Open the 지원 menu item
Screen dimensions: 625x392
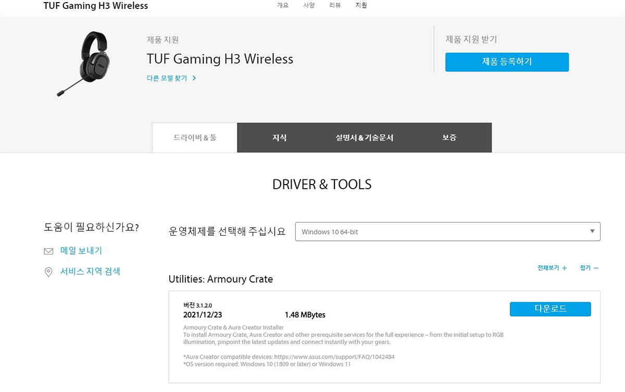(x=361, y=5)
